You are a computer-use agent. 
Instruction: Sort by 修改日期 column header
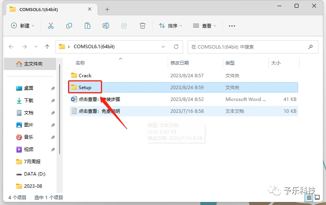click(x=180, y=63)
